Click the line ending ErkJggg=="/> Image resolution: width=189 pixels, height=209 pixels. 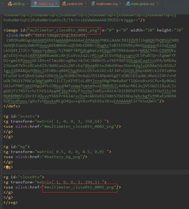pyautogui.click(x=74, y=20)
